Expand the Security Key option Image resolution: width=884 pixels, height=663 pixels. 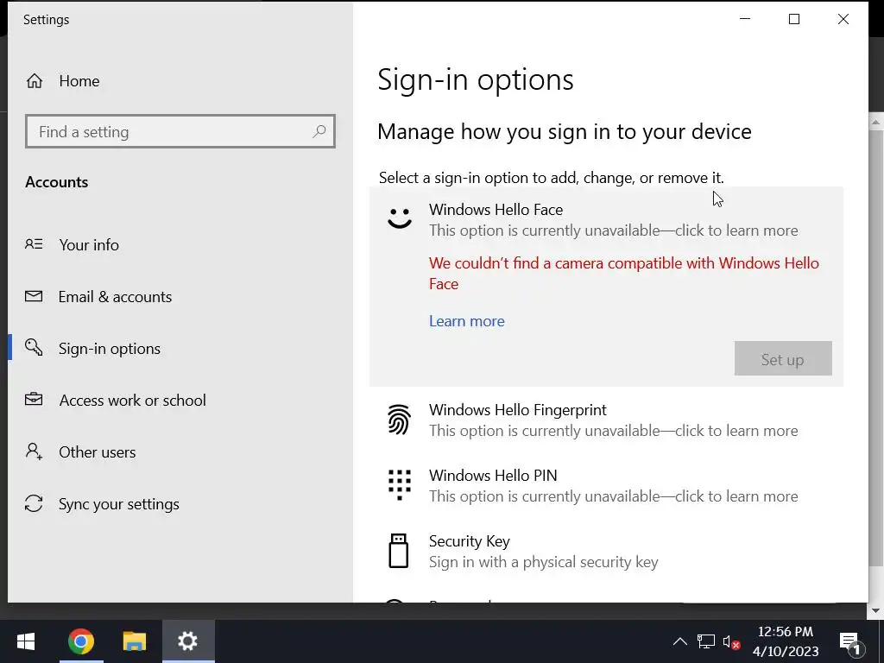tap(606, 552)
